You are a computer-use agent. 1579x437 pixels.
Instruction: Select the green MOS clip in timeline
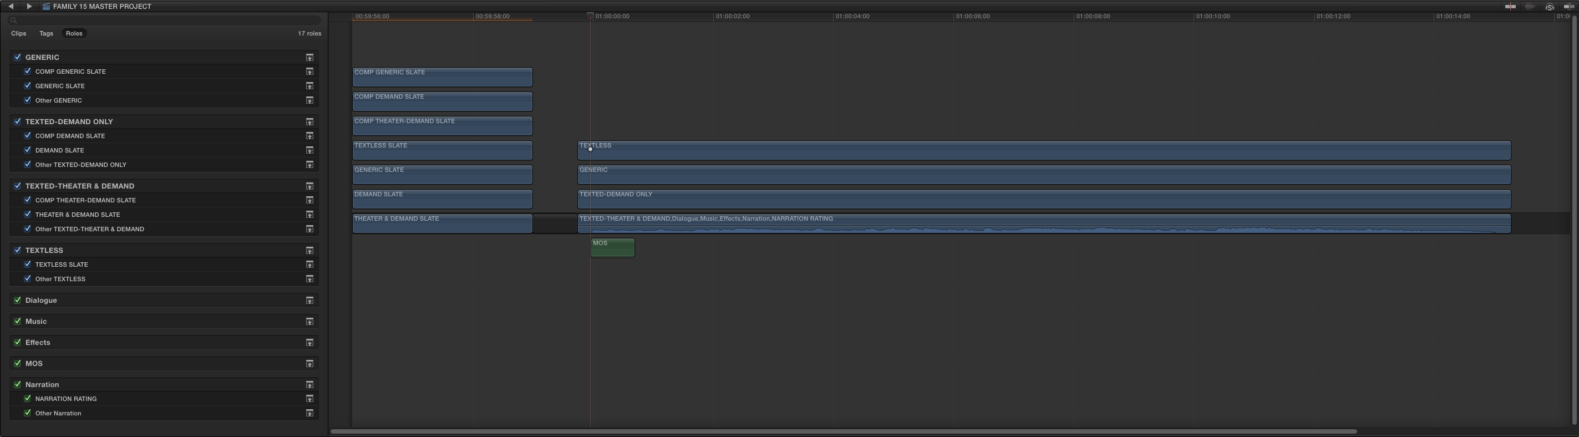612,248
